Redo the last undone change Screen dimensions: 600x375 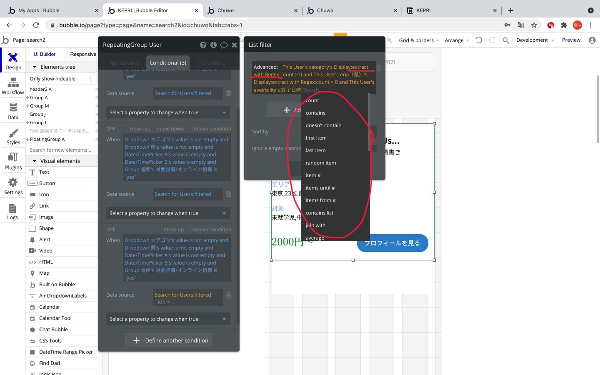(492, 40)
